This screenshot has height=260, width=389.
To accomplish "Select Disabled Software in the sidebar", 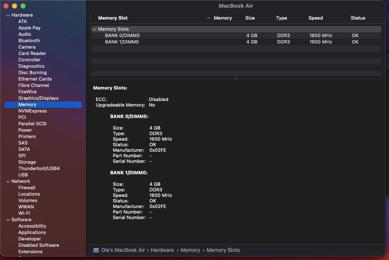I will [39, 246].
